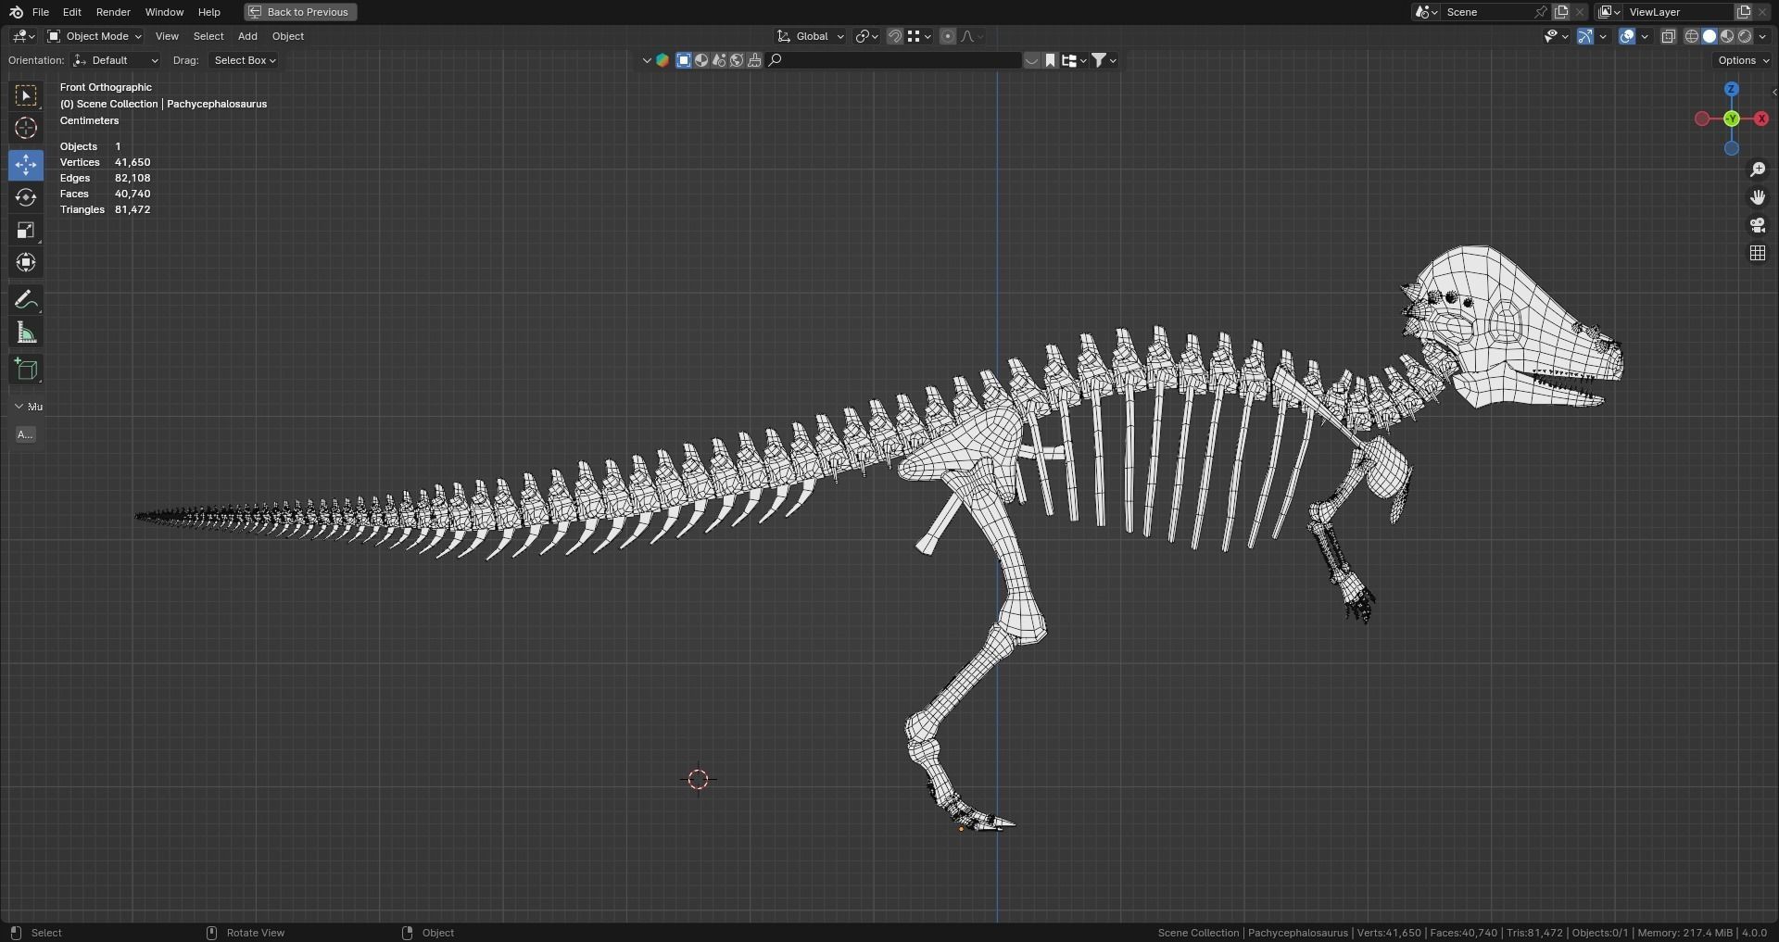This screenshot has height=942, width=1779.
Task: Open the viewport View menu
Action: coord(167,36)
